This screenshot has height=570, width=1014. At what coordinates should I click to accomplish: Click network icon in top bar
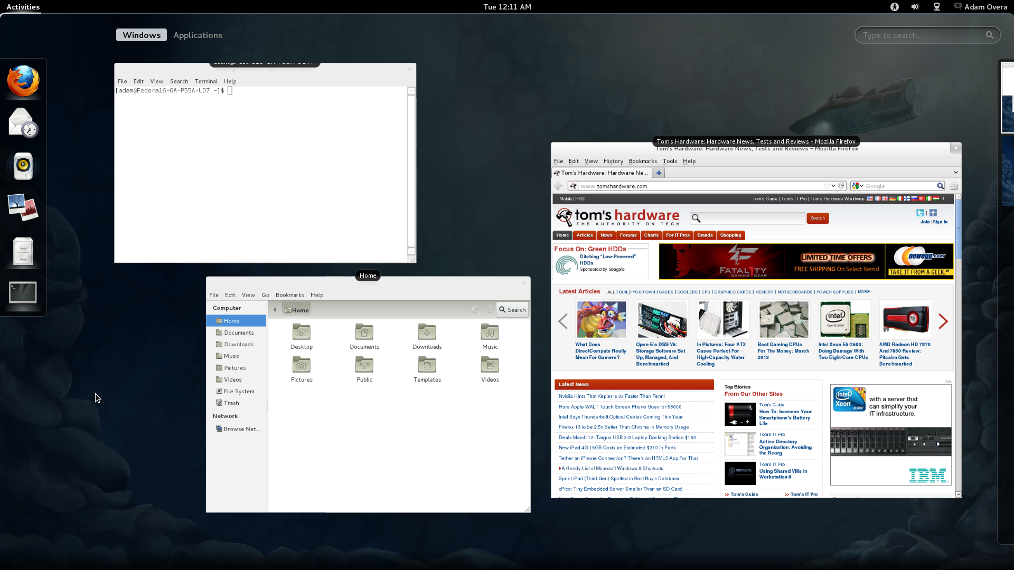click(937, 7)
